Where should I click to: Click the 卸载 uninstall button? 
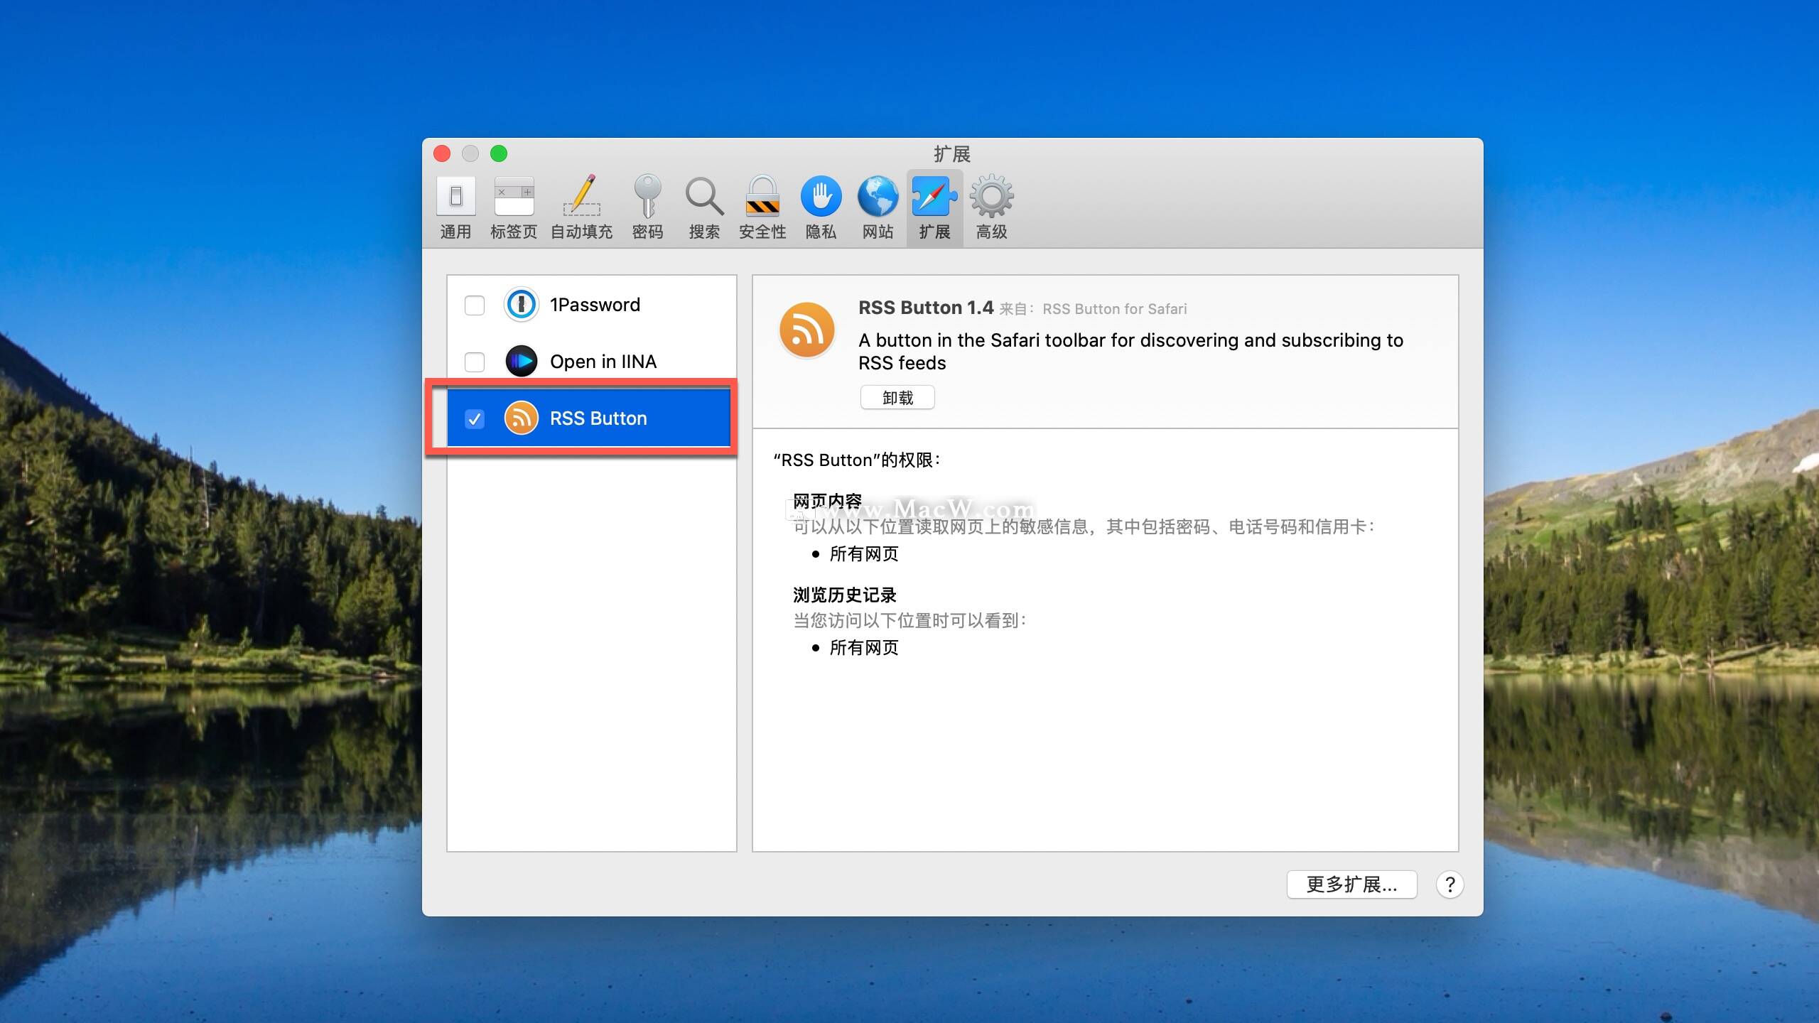pos(897,398)
